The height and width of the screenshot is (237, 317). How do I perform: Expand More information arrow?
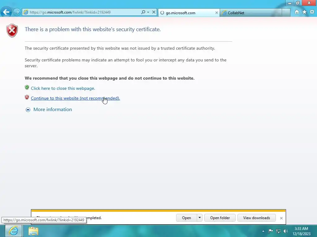tap(28, 110)
